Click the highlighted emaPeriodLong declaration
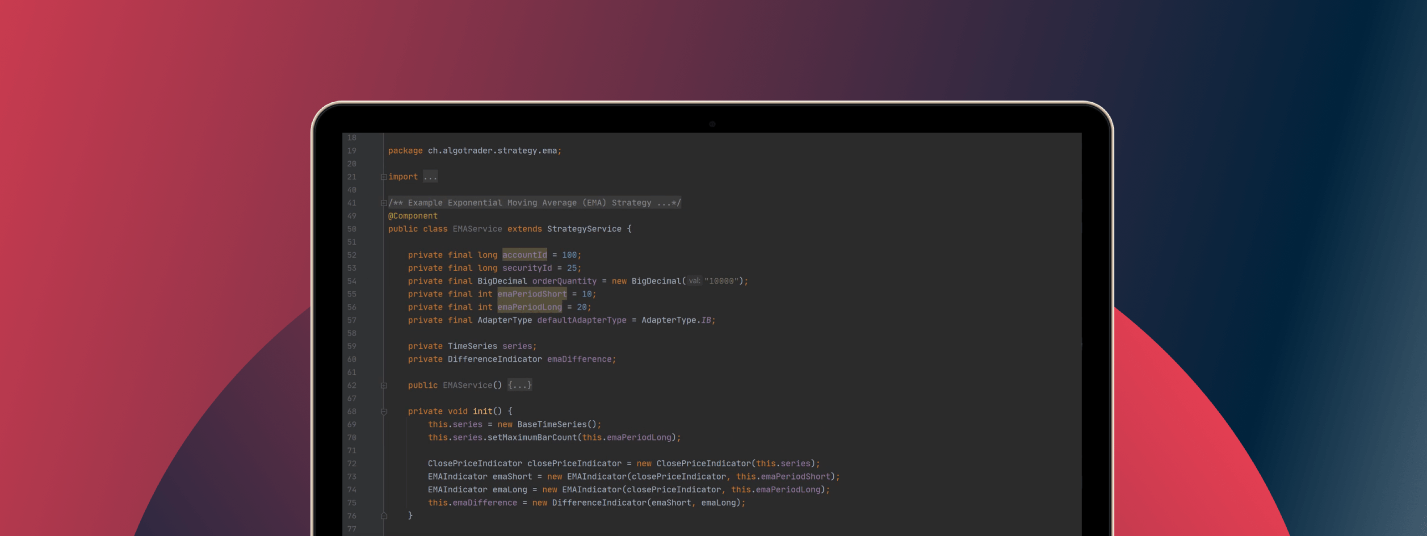The width and height of the screenshot is (1427, 536). point(529,307)
